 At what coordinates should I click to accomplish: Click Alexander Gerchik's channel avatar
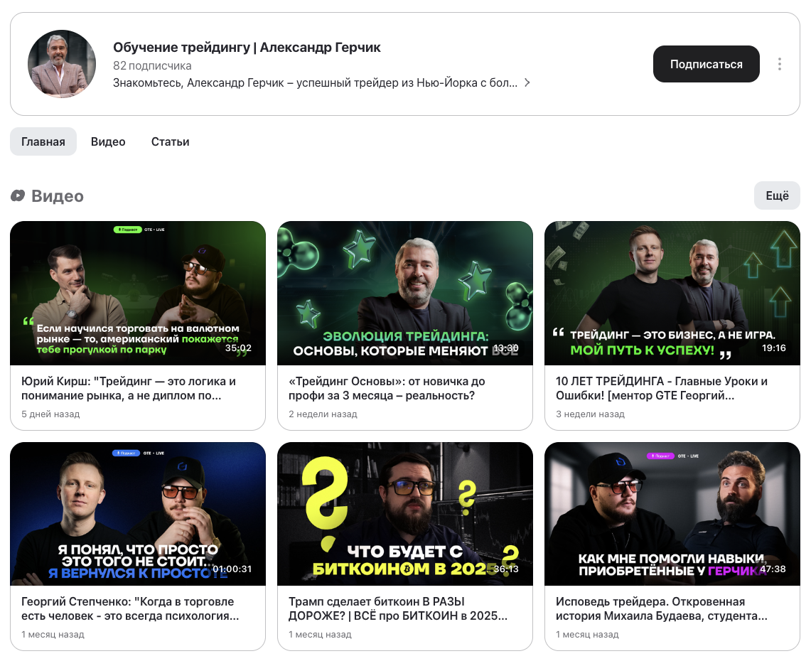click(x=62, y=64)
